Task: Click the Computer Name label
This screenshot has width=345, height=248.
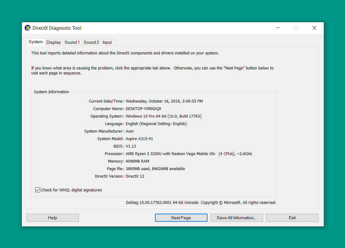Action: [x=109, y=109]
